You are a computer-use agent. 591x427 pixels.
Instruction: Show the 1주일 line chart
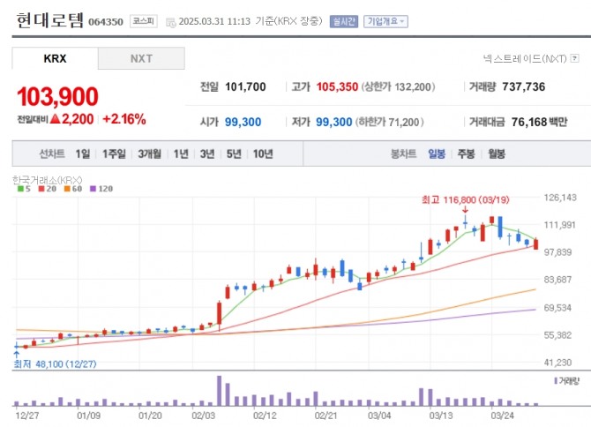(x=114, y=154)
